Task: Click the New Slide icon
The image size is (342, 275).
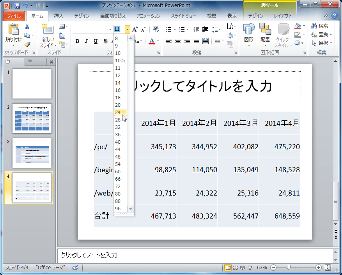Action: click(48, 29)
